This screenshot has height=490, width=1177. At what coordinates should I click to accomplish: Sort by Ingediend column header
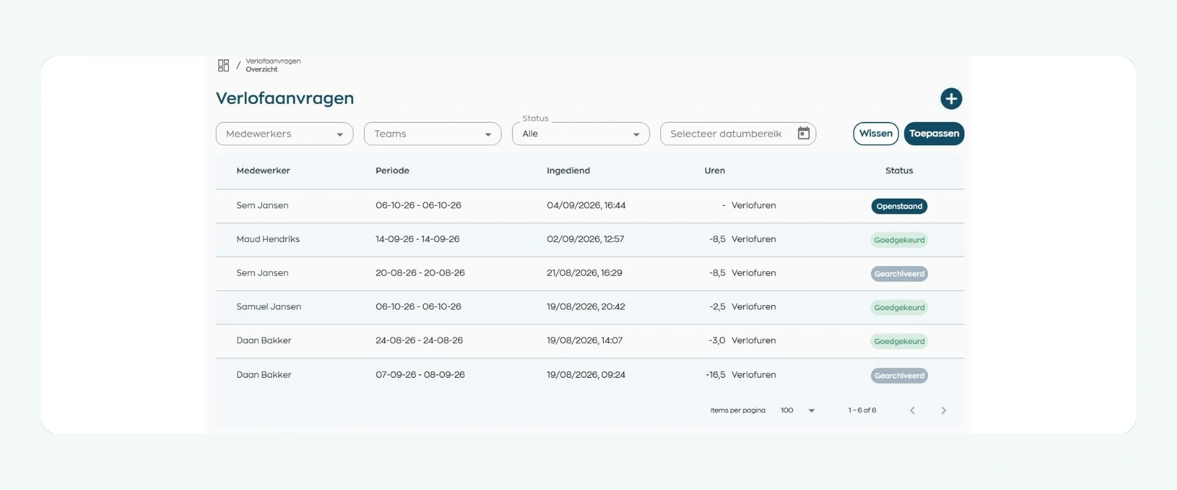[x=568, y=171]
